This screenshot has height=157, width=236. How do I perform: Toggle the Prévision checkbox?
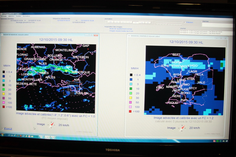coord(185,22)
